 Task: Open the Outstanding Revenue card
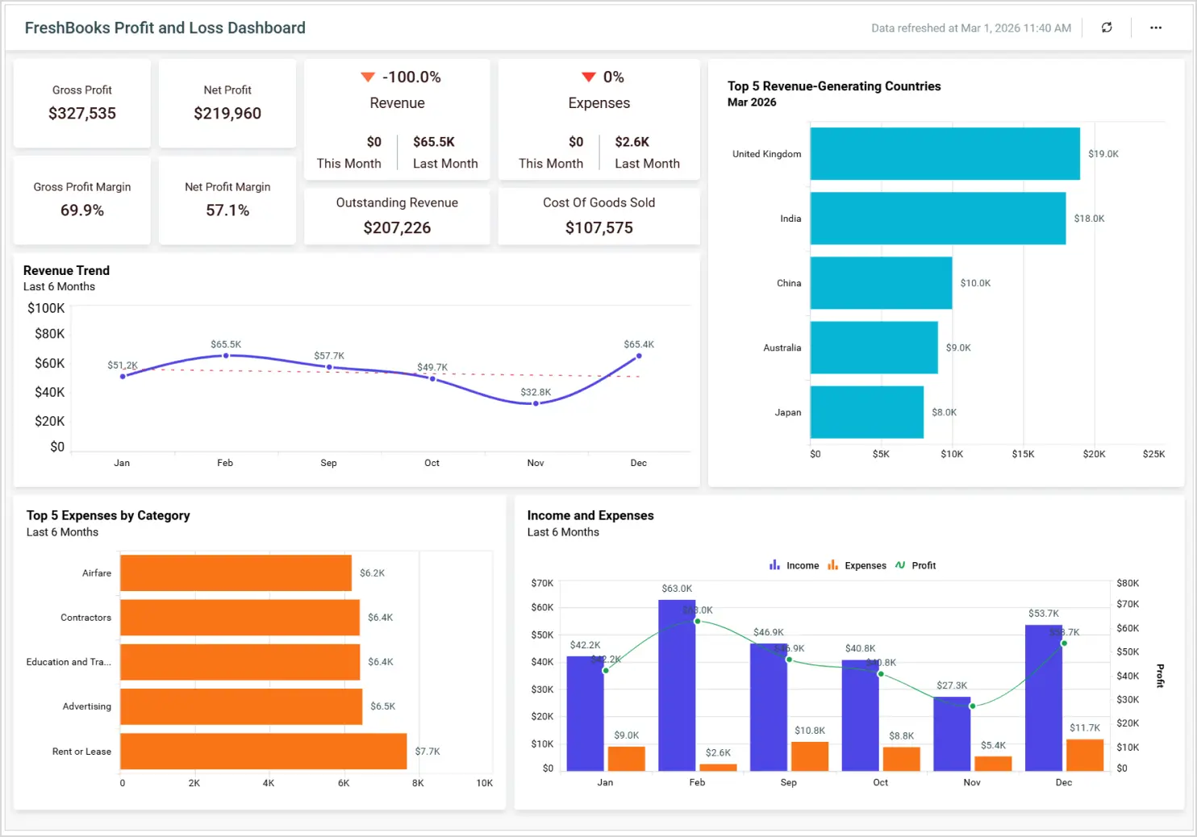click(397, 216)
